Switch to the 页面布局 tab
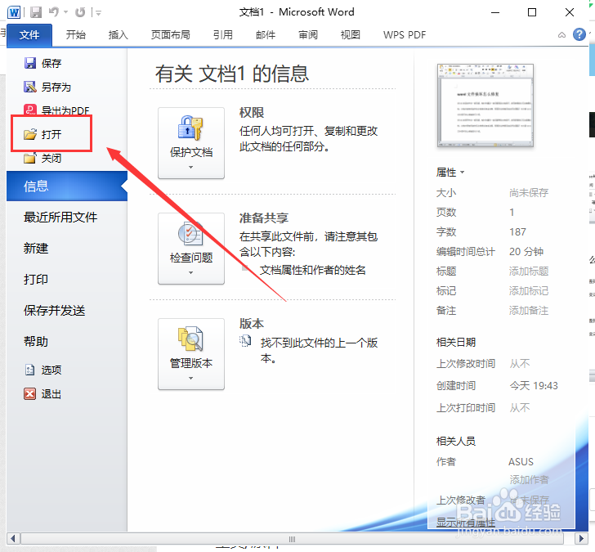This screenshot has width=595, height=552. point(170,35)
